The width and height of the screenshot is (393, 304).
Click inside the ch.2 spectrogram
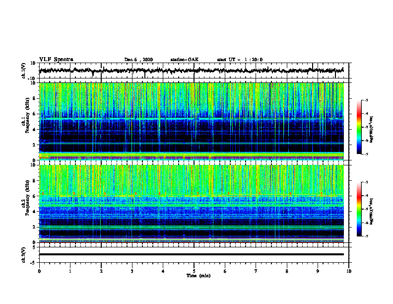coord(191,204)
